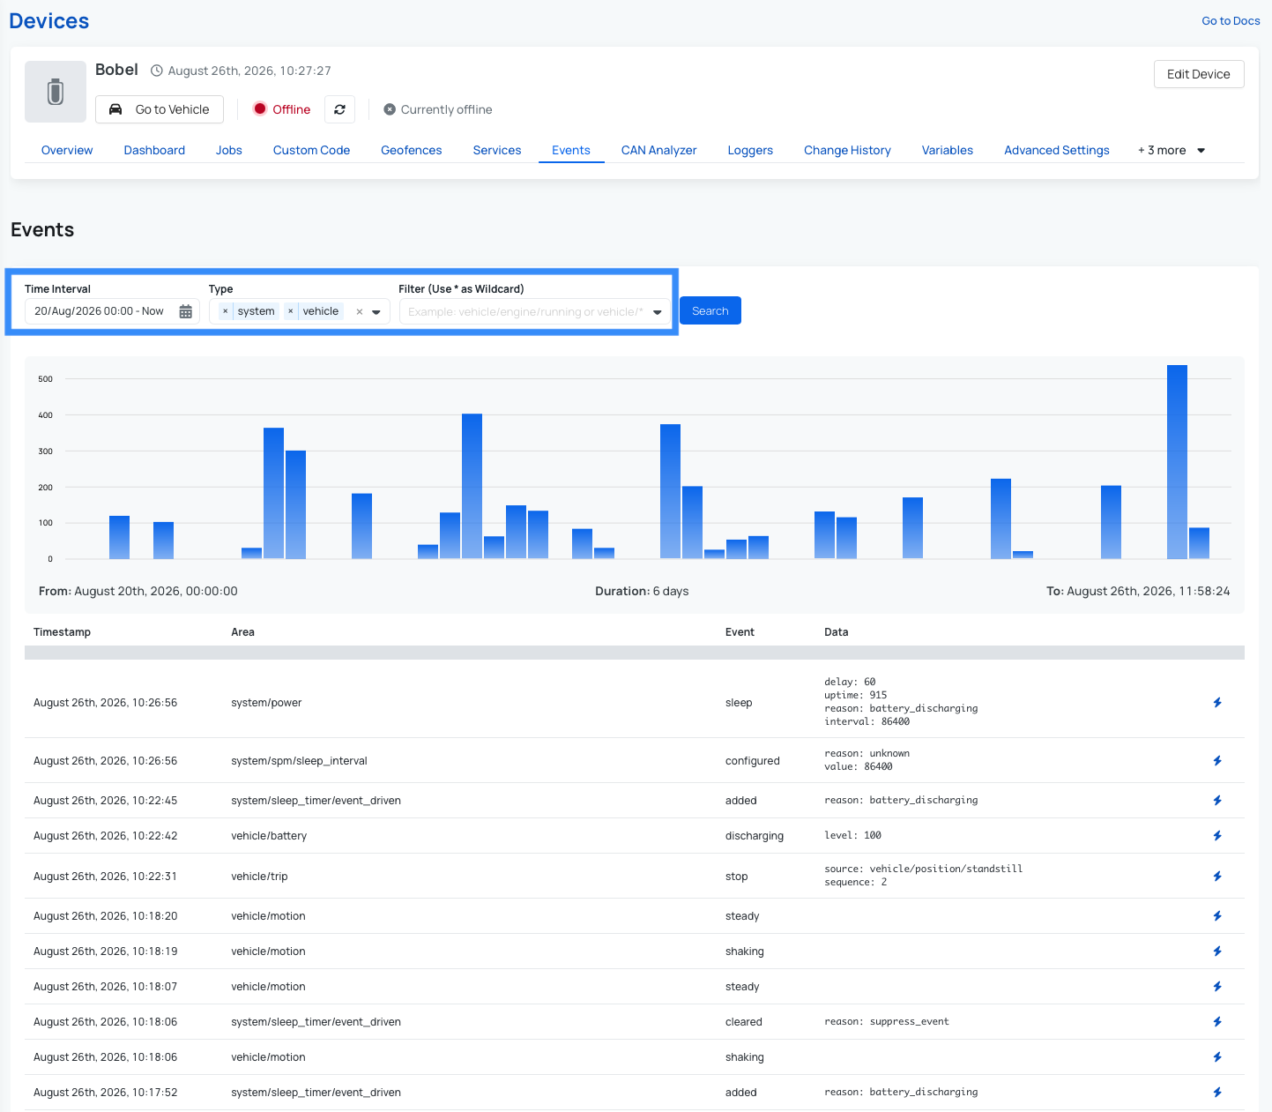
Task: Click lightning icon for 10:22:45 added row
Action: pos(1217,801)
